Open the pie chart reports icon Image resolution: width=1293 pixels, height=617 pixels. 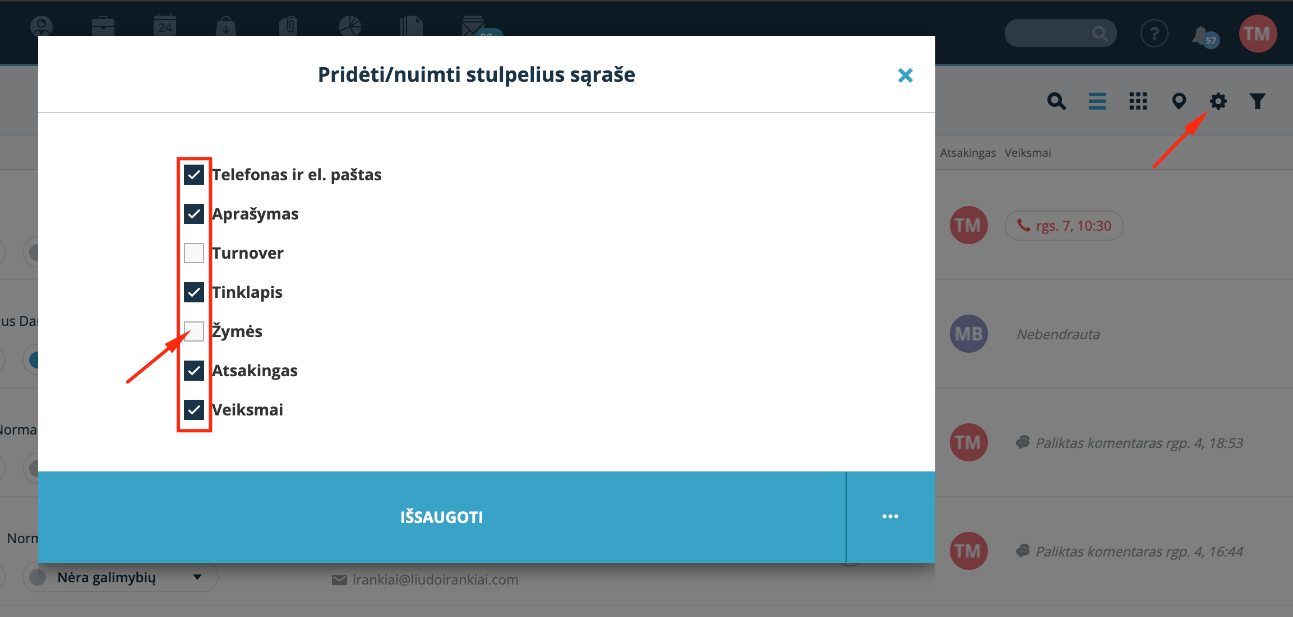(x=350, y=26)
